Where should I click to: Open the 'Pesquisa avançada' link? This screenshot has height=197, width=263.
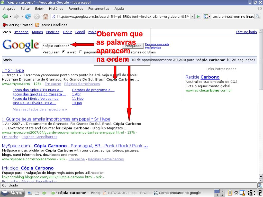pos(157,44)
